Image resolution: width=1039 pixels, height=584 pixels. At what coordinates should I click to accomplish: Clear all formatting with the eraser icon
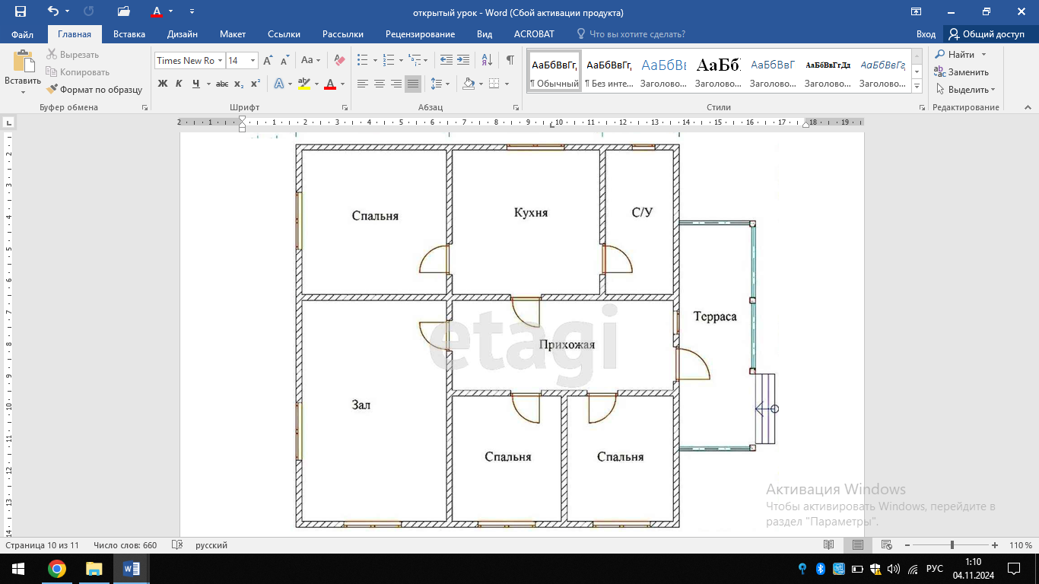point(340,60)
